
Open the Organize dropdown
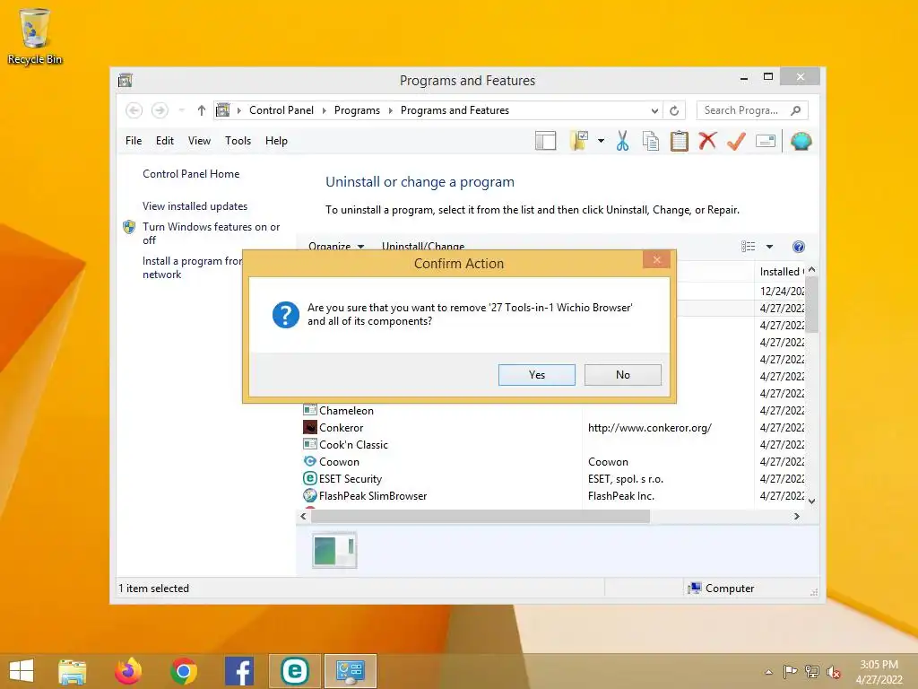[336, 246]
